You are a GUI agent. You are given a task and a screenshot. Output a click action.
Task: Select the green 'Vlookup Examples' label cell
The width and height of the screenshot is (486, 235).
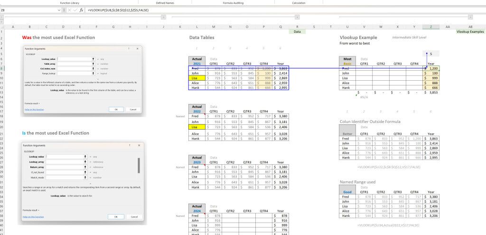[470, 32]
